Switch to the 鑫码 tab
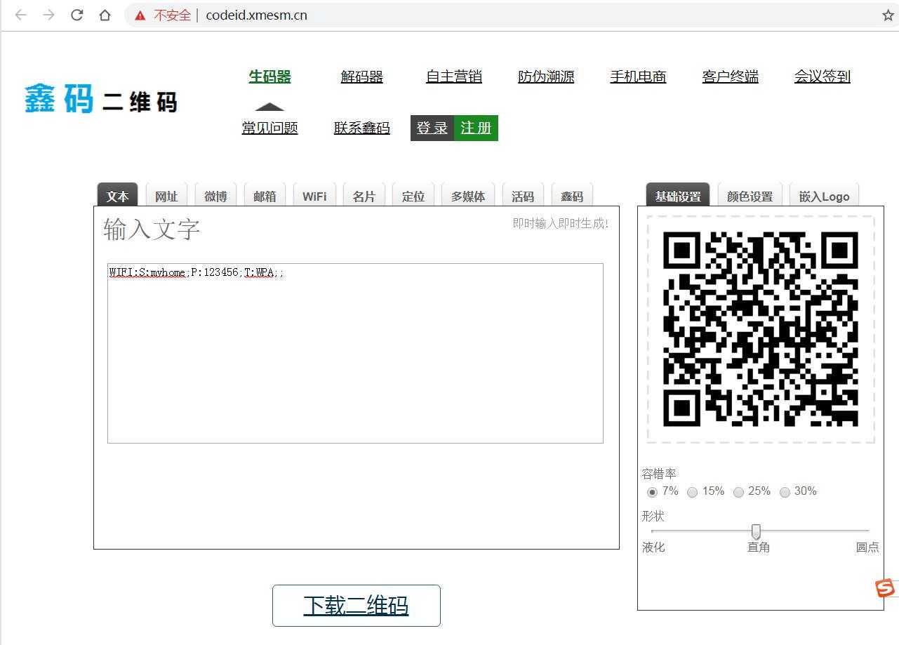 coord(572,196)
